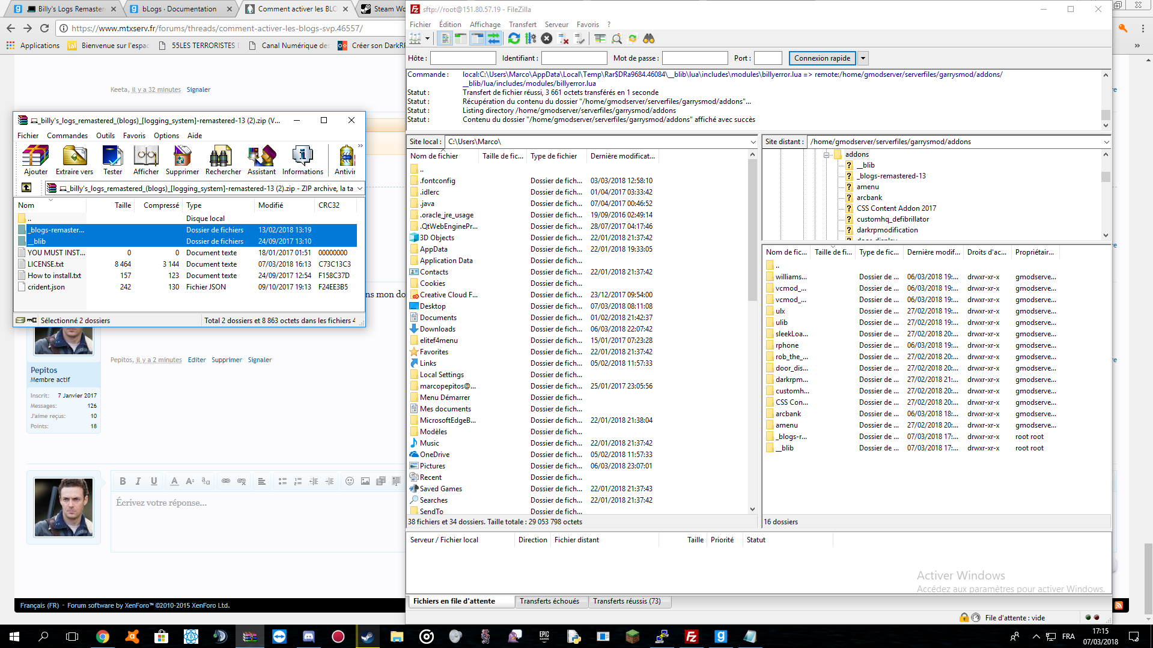Apply italic in forum reply editor
Viewport: 1153px width, 648px height.
[138, 481]
